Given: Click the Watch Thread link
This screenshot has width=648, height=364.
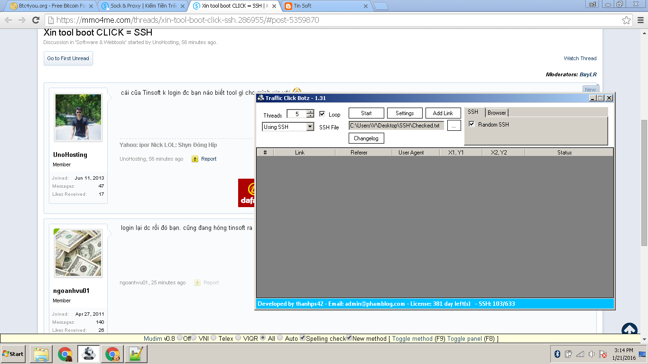Looking at the screenshot, I should [580, 58].
